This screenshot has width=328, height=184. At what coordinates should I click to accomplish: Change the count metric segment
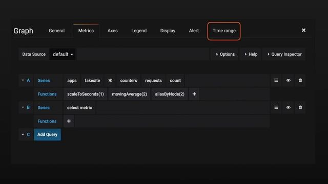(175, 81)
